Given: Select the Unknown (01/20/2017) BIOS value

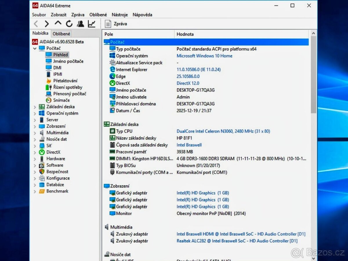Looking at the screenshot, I should 198,165.
